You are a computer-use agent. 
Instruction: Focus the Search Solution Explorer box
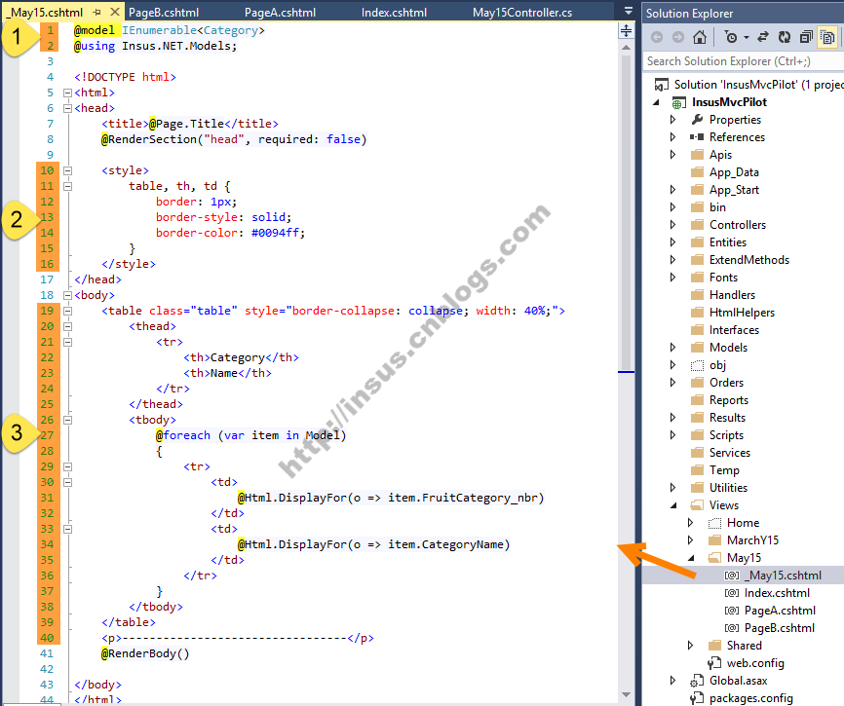pos(744,61)
